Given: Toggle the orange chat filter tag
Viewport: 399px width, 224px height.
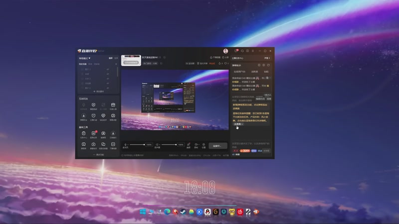Looking at the screenshot, I should 245,151.
